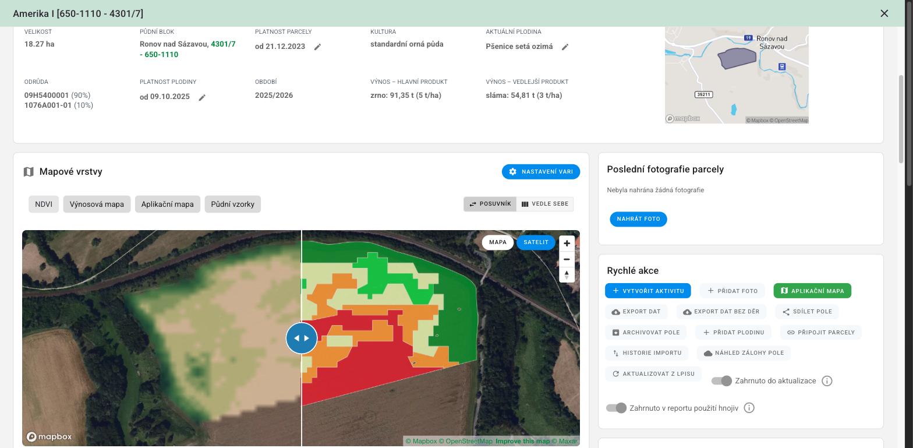913x448 pixels.
Task: Edit parcel validity date 21.12.2023 pencil
Action: pos(317,47)
